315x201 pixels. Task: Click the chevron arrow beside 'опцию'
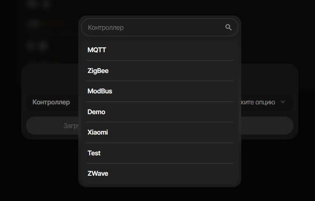pyautogui.click(x=283, y=102)
